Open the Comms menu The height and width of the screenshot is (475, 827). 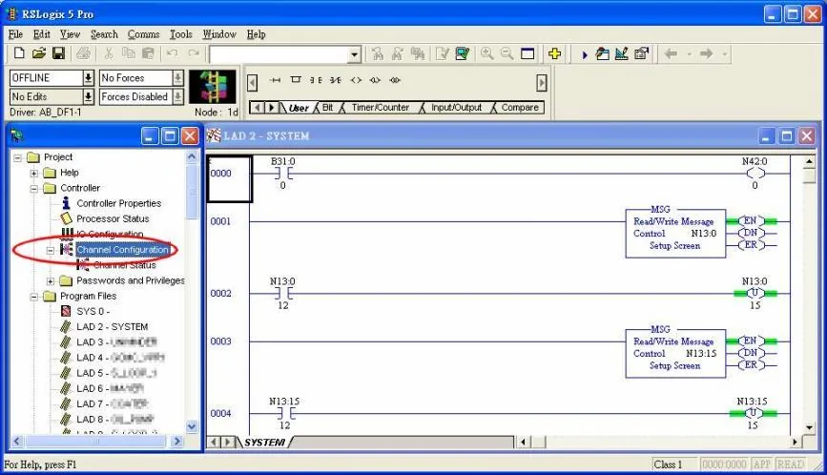point(143,34)
